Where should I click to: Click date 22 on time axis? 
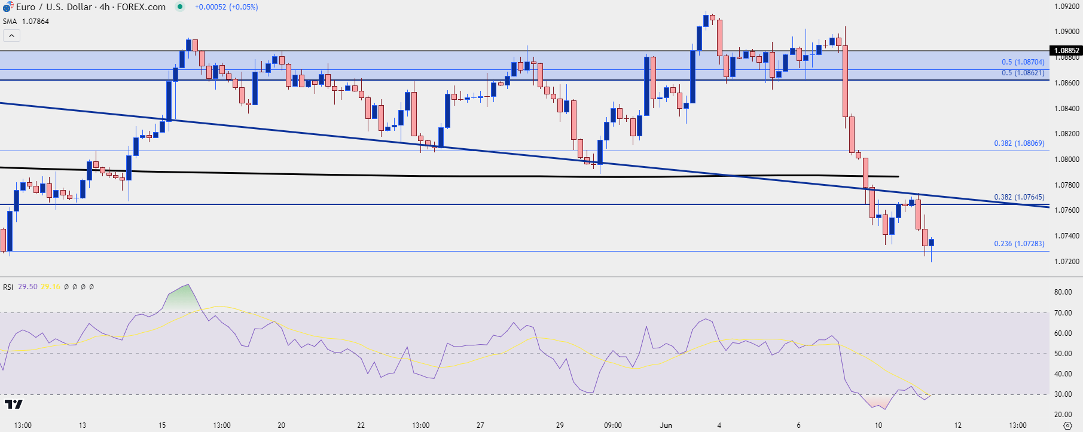click(x=361, y=425)
